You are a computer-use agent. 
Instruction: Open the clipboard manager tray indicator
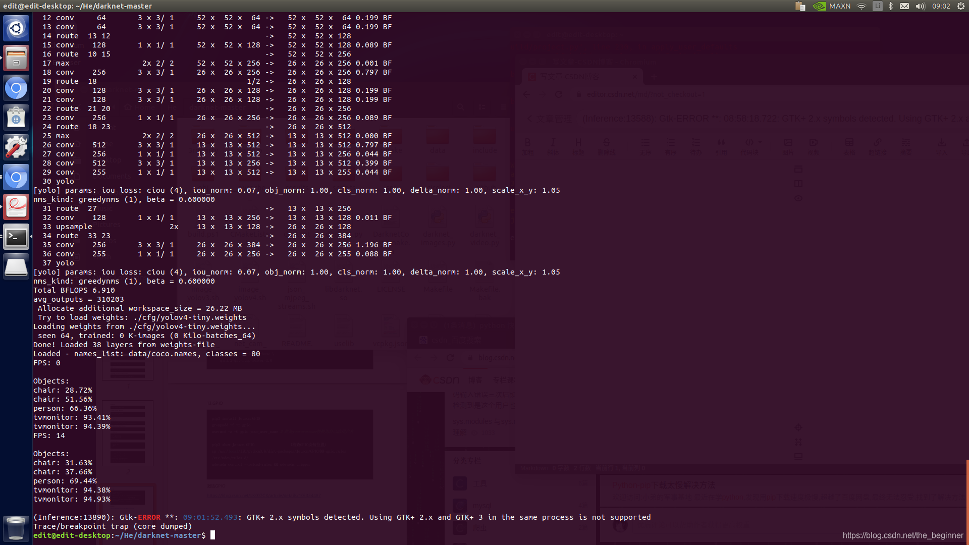pyautogui.click(x=800, y=6)
